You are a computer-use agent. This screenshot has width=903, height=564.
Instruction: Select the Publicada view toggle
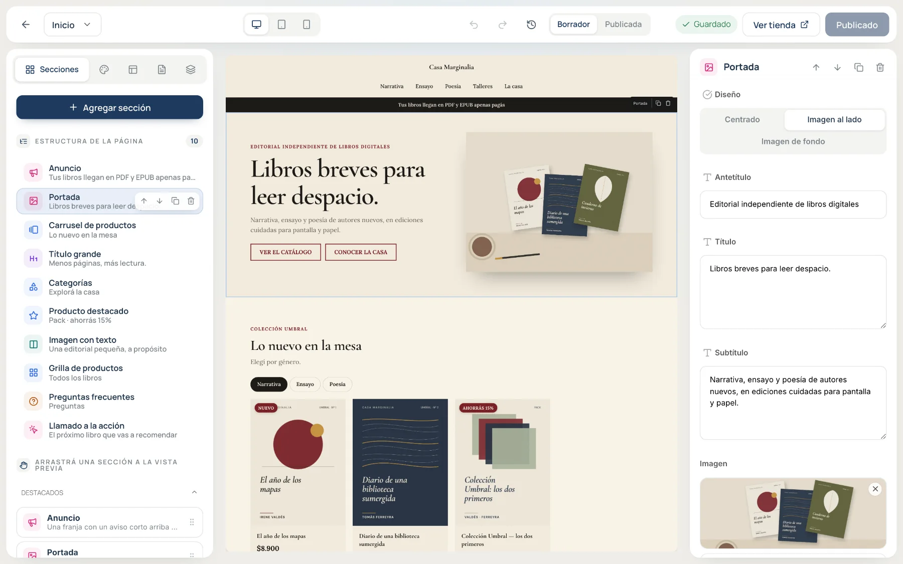click(623, 24)
